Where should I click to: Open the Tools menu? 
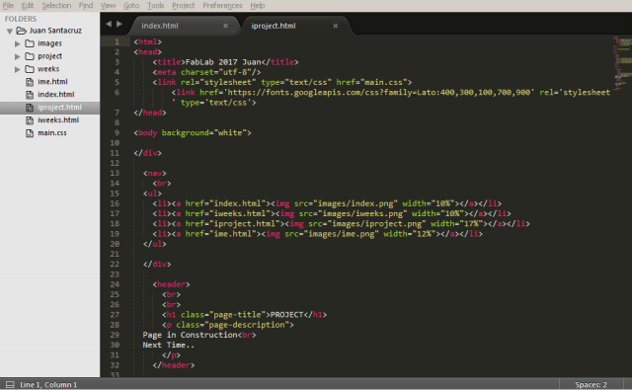pos(156,6)
